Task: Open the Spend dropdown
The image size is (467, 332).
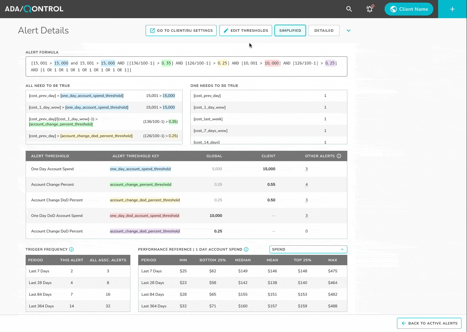Action: [x=308, y=249]
